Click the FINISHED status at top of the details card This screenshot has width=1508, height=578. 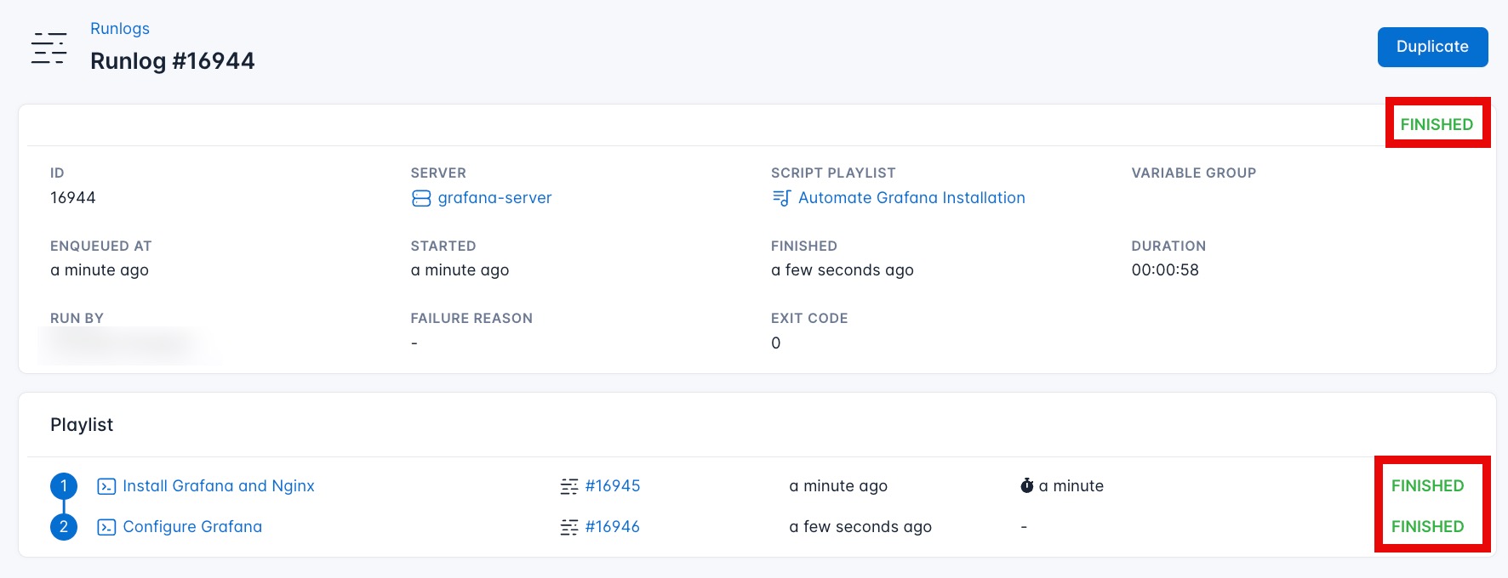1437,124
